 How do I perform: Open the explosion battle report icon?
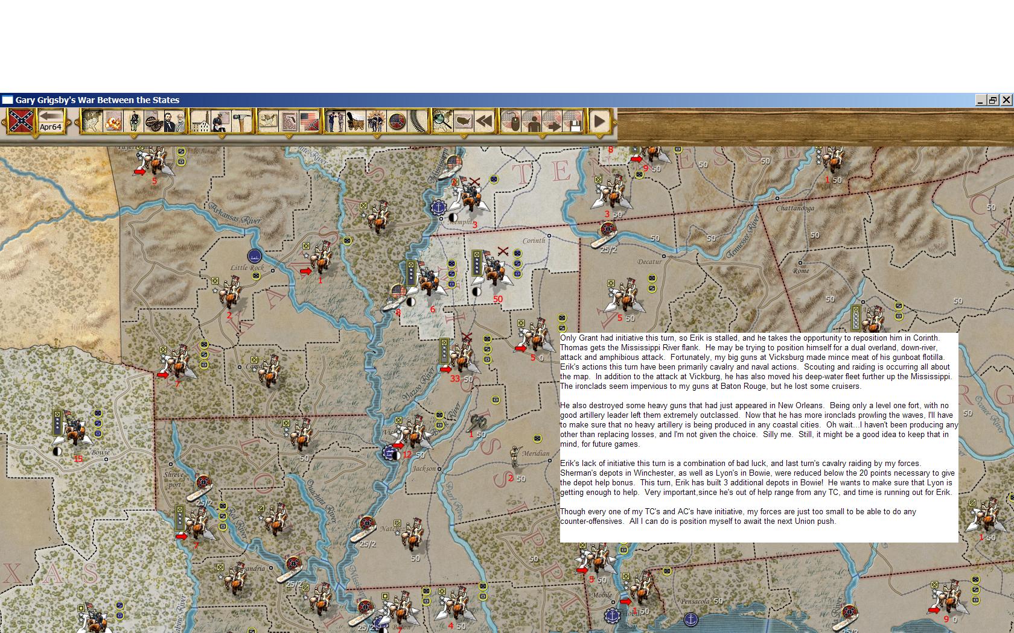pos(113,121)
